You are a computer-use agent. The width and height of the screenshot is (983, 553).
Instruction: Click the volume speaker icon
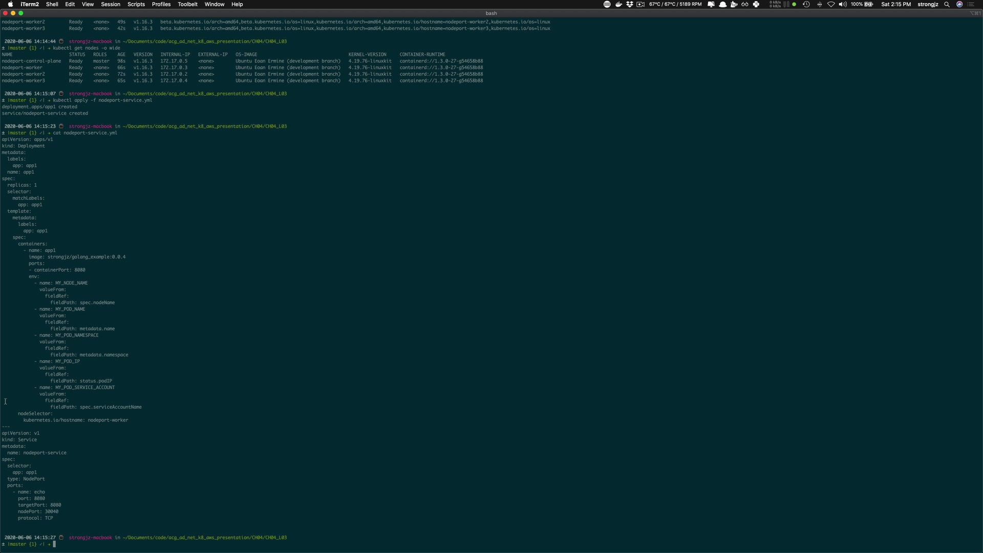842,4
